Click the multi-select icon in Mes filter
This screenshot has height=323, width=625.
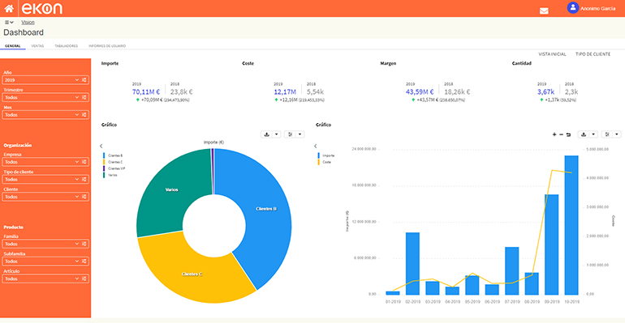(84, 115)
